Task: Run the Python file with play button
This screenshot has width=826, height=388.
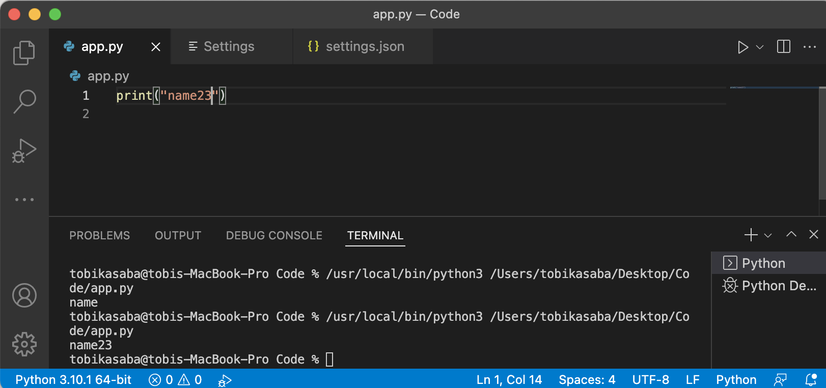Action: [742, 47]
